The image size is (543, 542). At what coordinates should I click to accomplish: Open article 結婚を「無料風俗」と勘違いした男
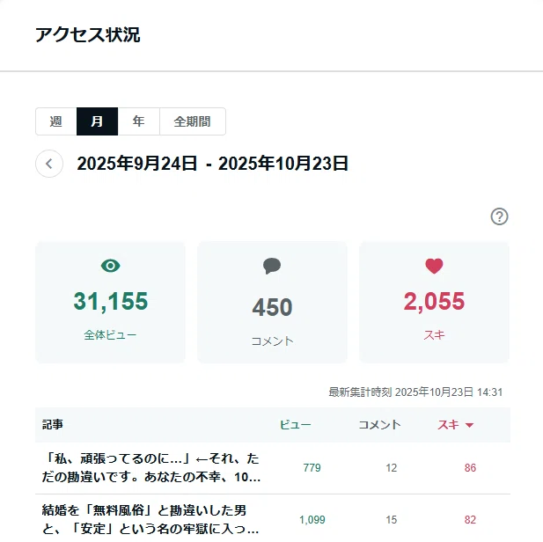150,519
